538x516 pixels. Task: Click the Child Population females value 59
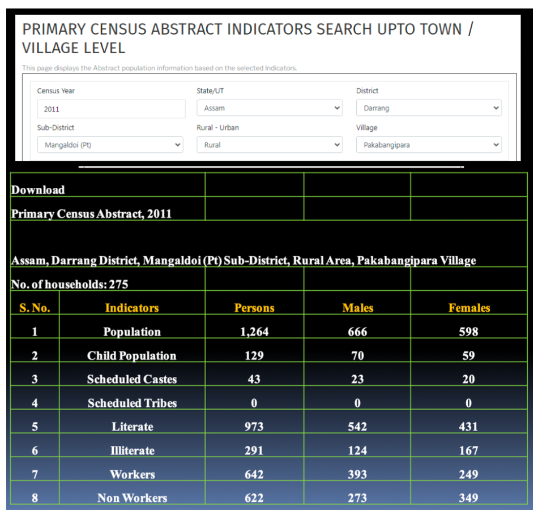click(x=469, y=355)
